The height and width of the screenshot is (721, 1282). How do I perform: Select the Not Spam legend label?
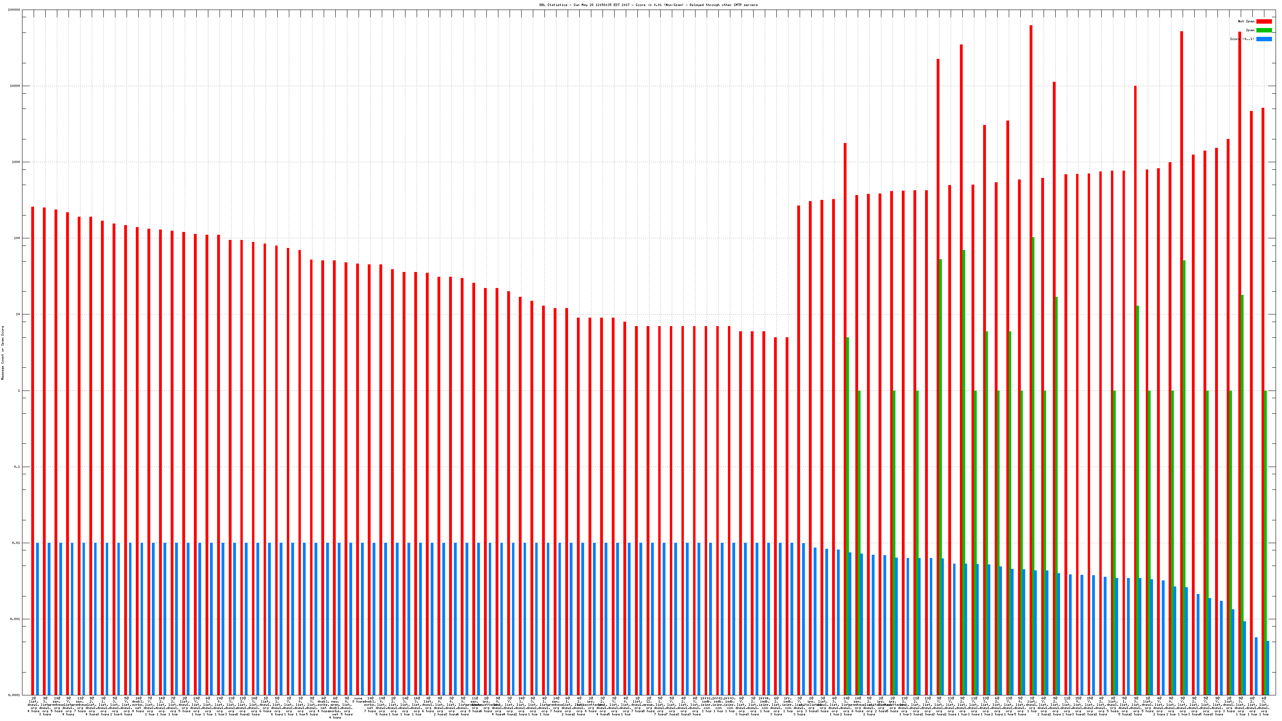[x=1246, y=21]
